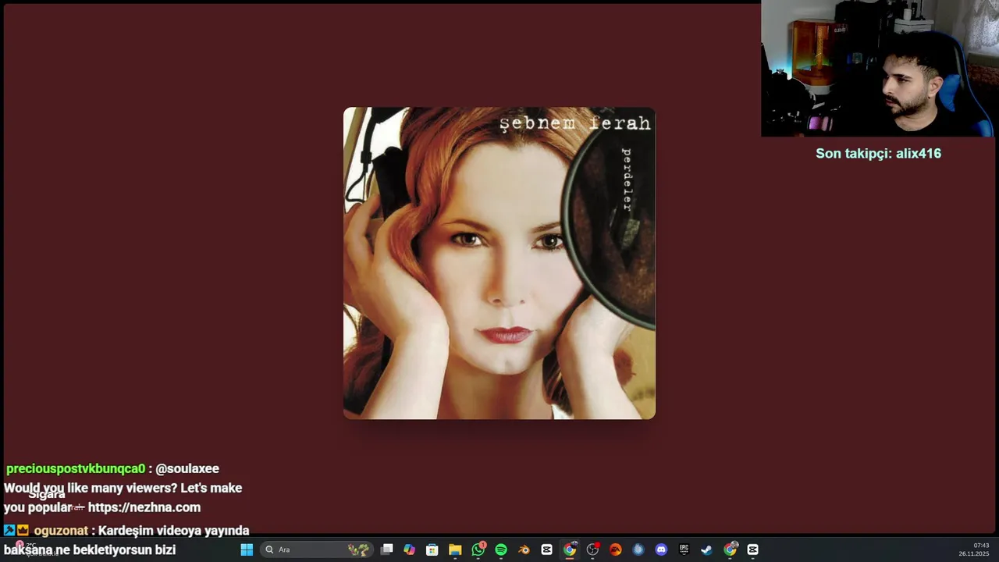The height and width of the screenshot is (562, 999).
Task: Click the taskbar search box labeled Ara
Action: click(316, 550)
